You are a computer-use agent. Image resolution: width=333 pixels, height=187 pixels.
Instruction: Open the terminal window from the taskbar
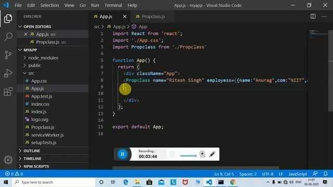(221, 182)
